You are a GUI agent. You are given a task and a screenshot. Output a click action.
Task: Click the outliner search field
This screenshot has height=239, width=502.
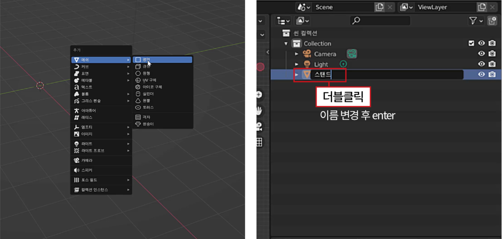(380, 21)
